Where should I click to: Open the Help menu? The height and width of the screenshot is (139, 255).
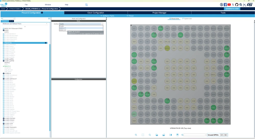(x=67, y=5)
